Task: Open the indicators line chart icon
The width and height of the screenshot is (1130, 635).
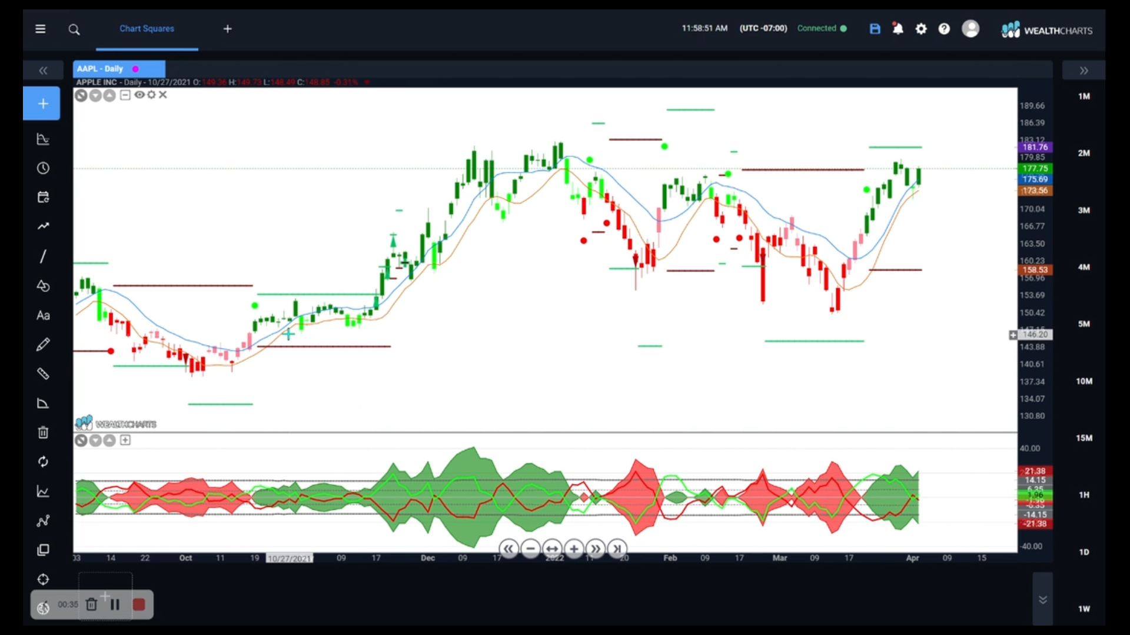Action: [x=43, y=492]
